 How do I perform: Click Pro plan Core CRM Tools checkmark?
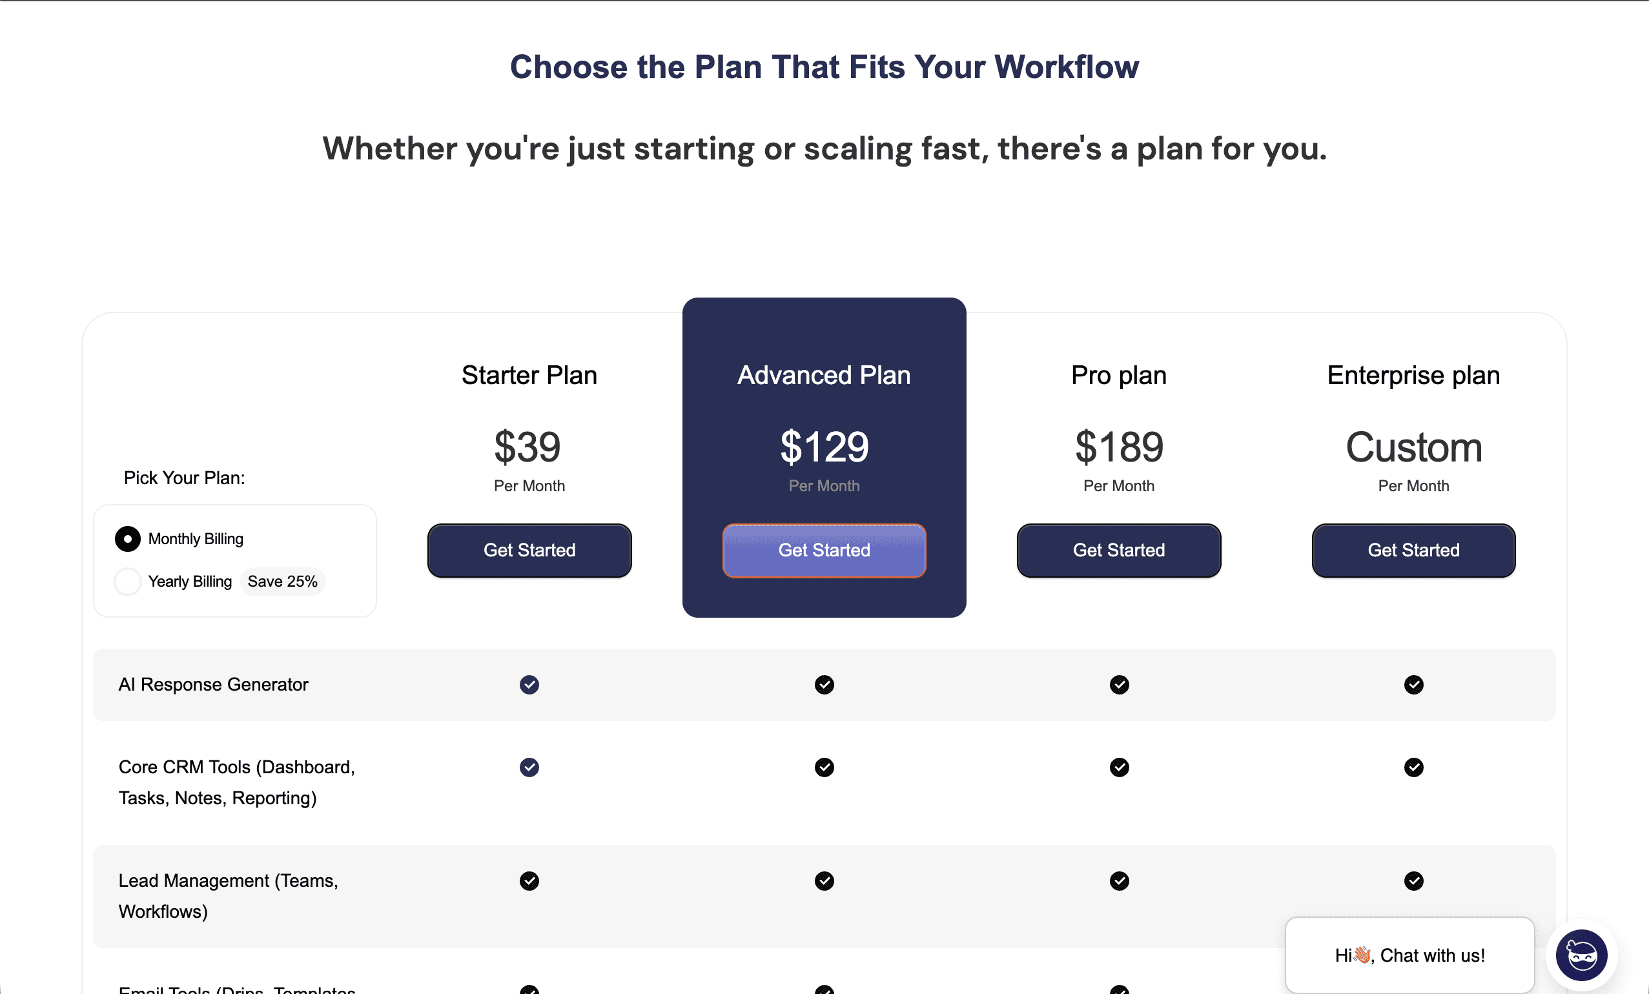[x=1119, y=767]
